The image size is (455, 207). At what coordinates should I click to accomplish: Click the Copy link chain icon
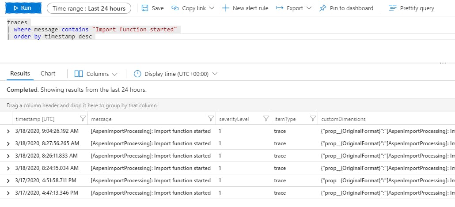[x=175, y=8]
